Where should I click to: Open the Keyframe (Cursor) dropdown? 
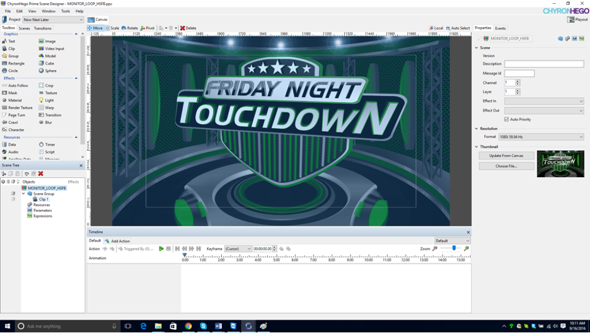pos(238,249)
